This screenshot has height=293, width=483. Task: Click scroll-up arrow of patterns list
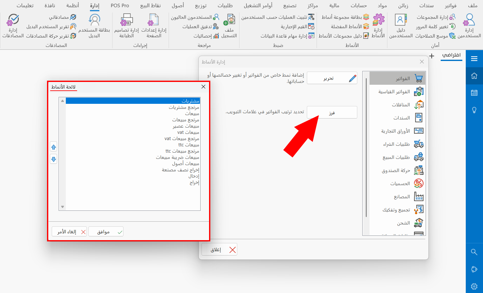tap(62, 101)
